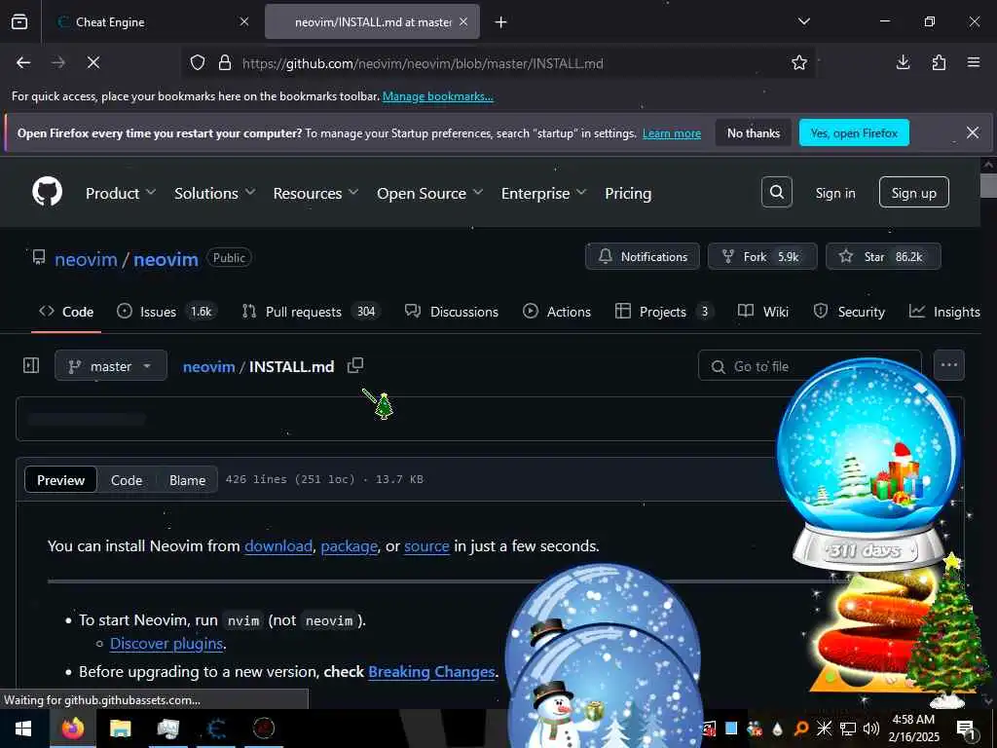Open the Discover plugins link
The image size is (997, 748).
pyautogui.click(x=166, y=644)
